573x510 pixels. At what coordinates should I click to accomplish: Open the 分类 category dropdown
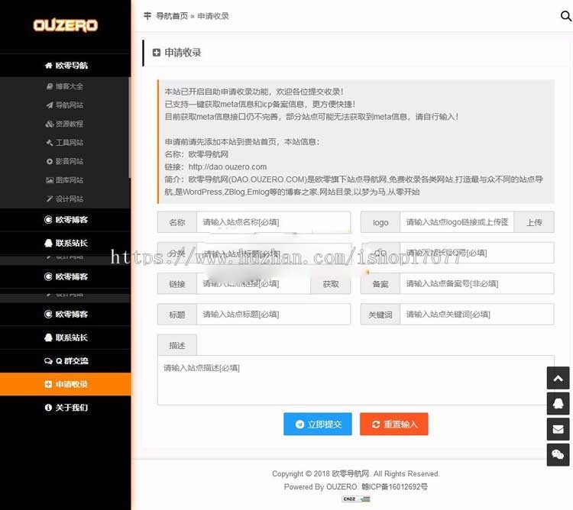[274, 253]
